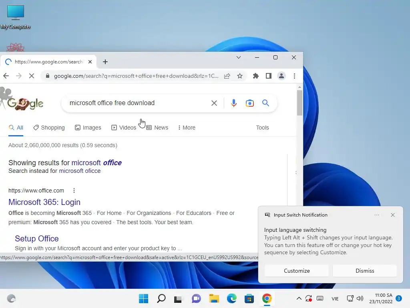Click the scrollbar up arrow
Viewport: 410px width, 308px height.
pos(299,87)
